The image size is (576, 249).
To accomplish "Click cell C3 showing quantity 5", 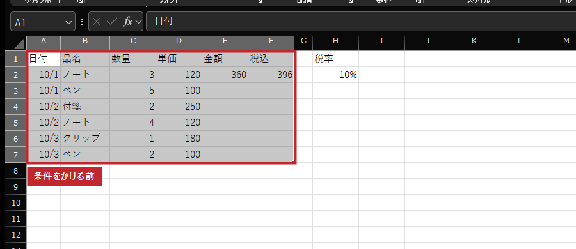I will [133, 91].
